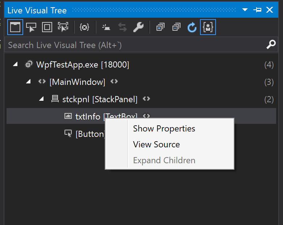Select WpfTestApp.exe [18000] tree row
This screenshot has width=283, height=225.
141,64
